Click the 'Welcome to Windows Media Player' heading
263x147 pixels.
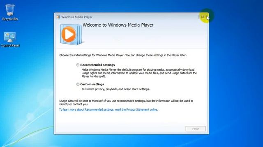118,25
